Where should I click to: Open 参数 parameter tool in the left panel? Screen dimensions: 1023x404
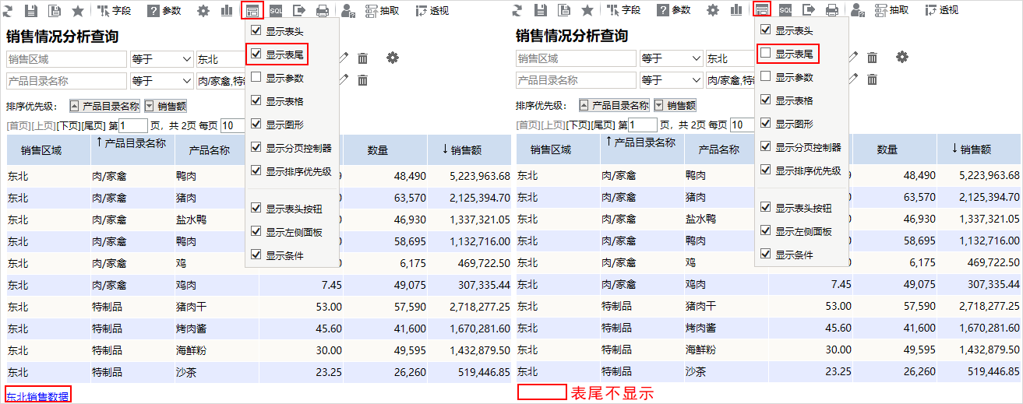[x=165, y=10]
